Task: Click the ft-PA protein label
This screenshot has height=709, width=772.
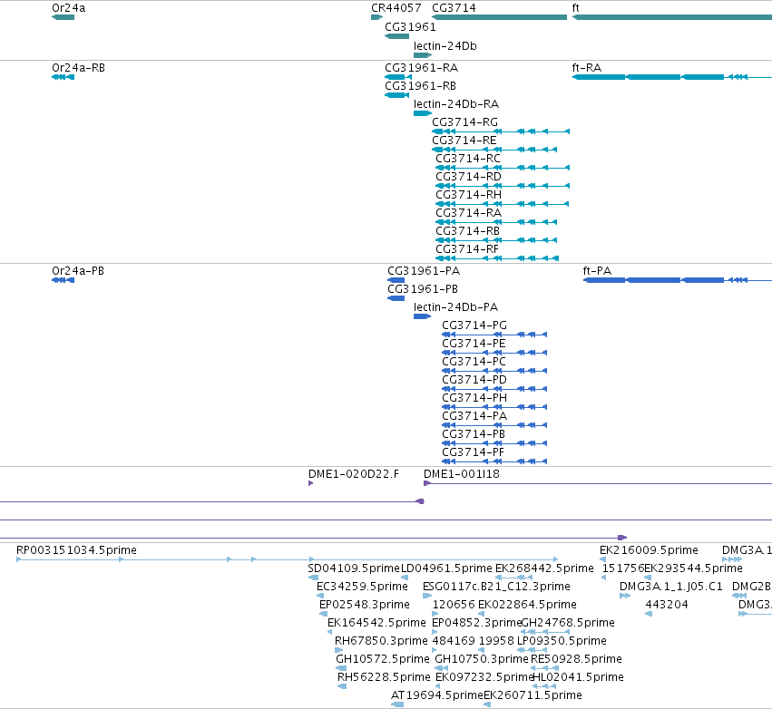Action: [x=597, y=271]
